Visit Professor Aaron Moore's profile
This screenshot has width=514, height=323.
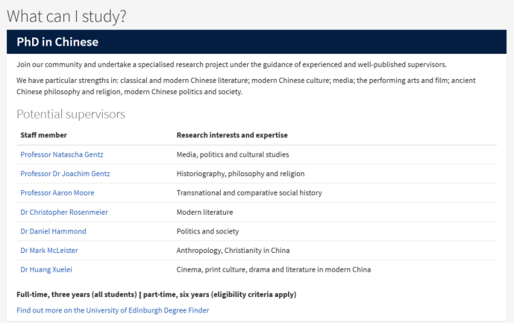click(x=57, y=192)
